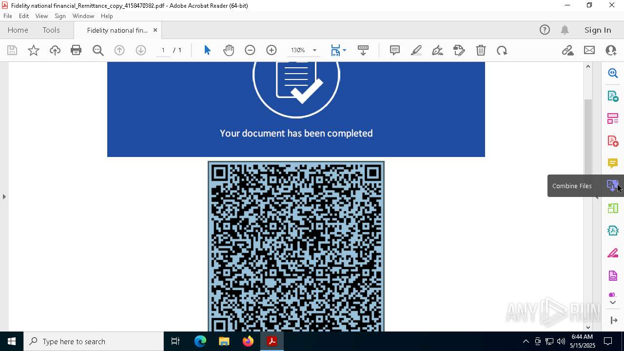Click the green sidebar tool below Combine Files
This screenshot has height=351, width=624.
point(613,208)
